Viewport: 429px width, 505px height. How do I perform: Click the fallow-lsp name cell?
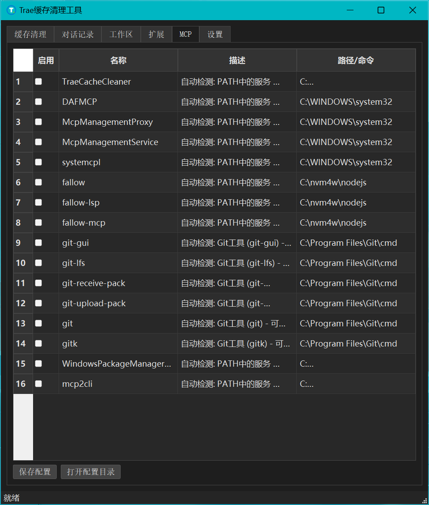119,202
